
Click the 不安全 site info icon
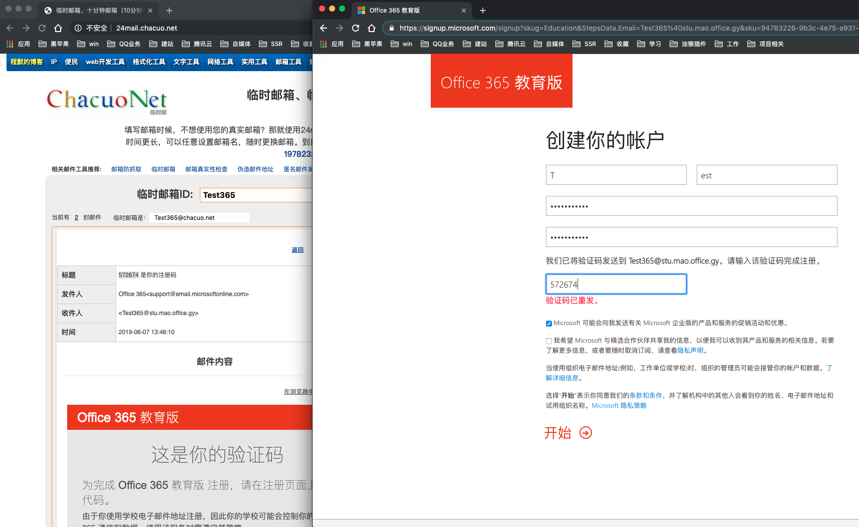[x=78, y=28]
